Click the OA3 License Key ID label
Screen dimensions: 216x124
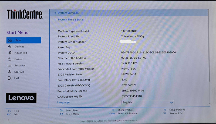click(x=70, y=97)
